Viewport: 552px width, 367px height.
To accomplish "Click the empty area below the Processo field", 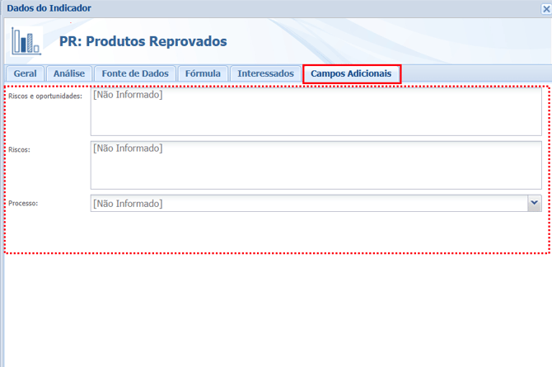I will point(276,233).
